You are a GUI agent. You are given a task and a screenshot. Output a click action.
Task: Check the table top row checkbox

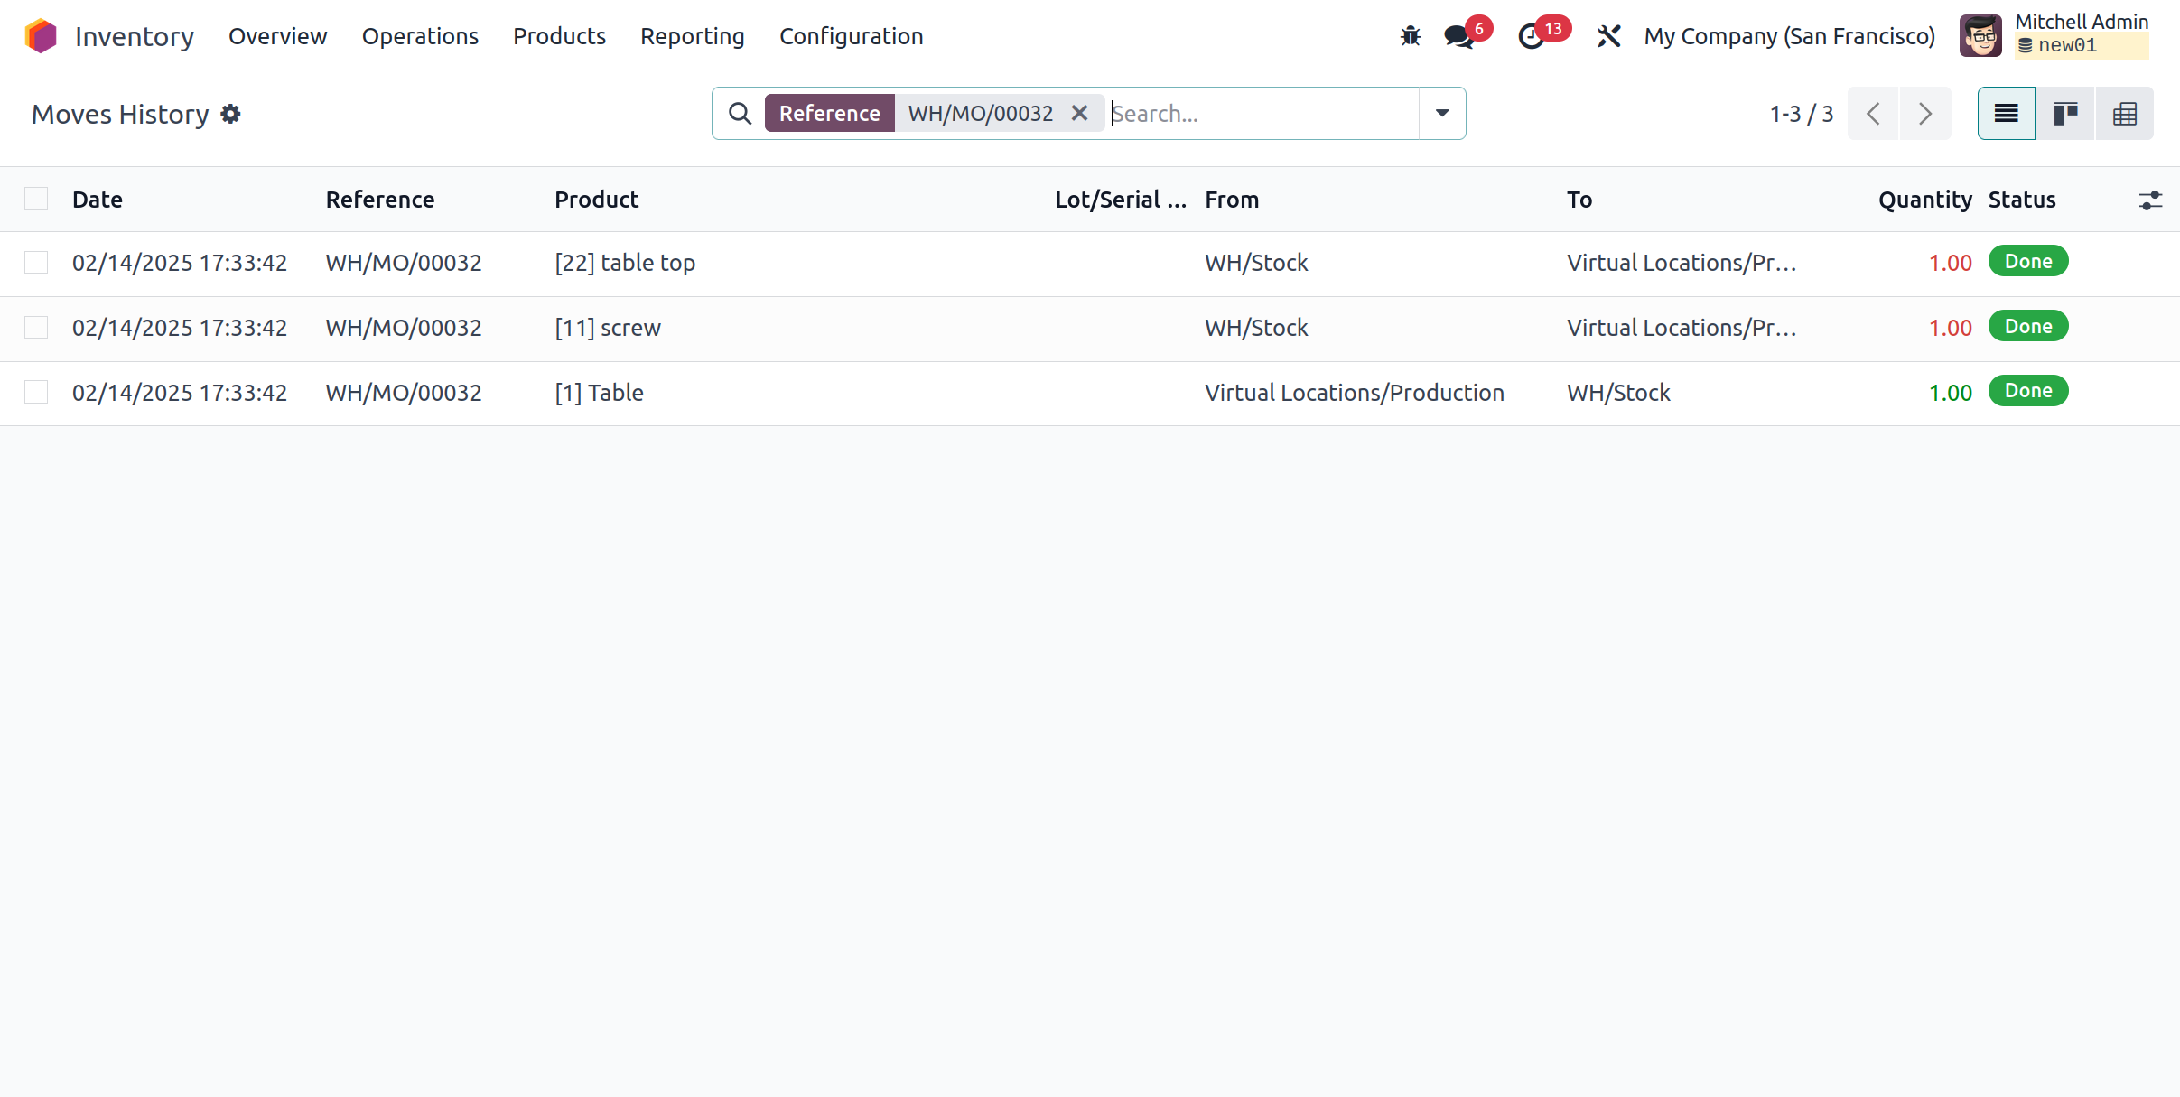coord(36,263)
